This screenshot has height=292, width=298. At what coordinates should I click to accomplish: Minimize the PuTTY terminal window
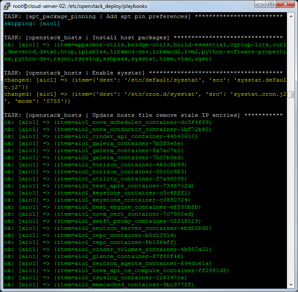(260, 4)
